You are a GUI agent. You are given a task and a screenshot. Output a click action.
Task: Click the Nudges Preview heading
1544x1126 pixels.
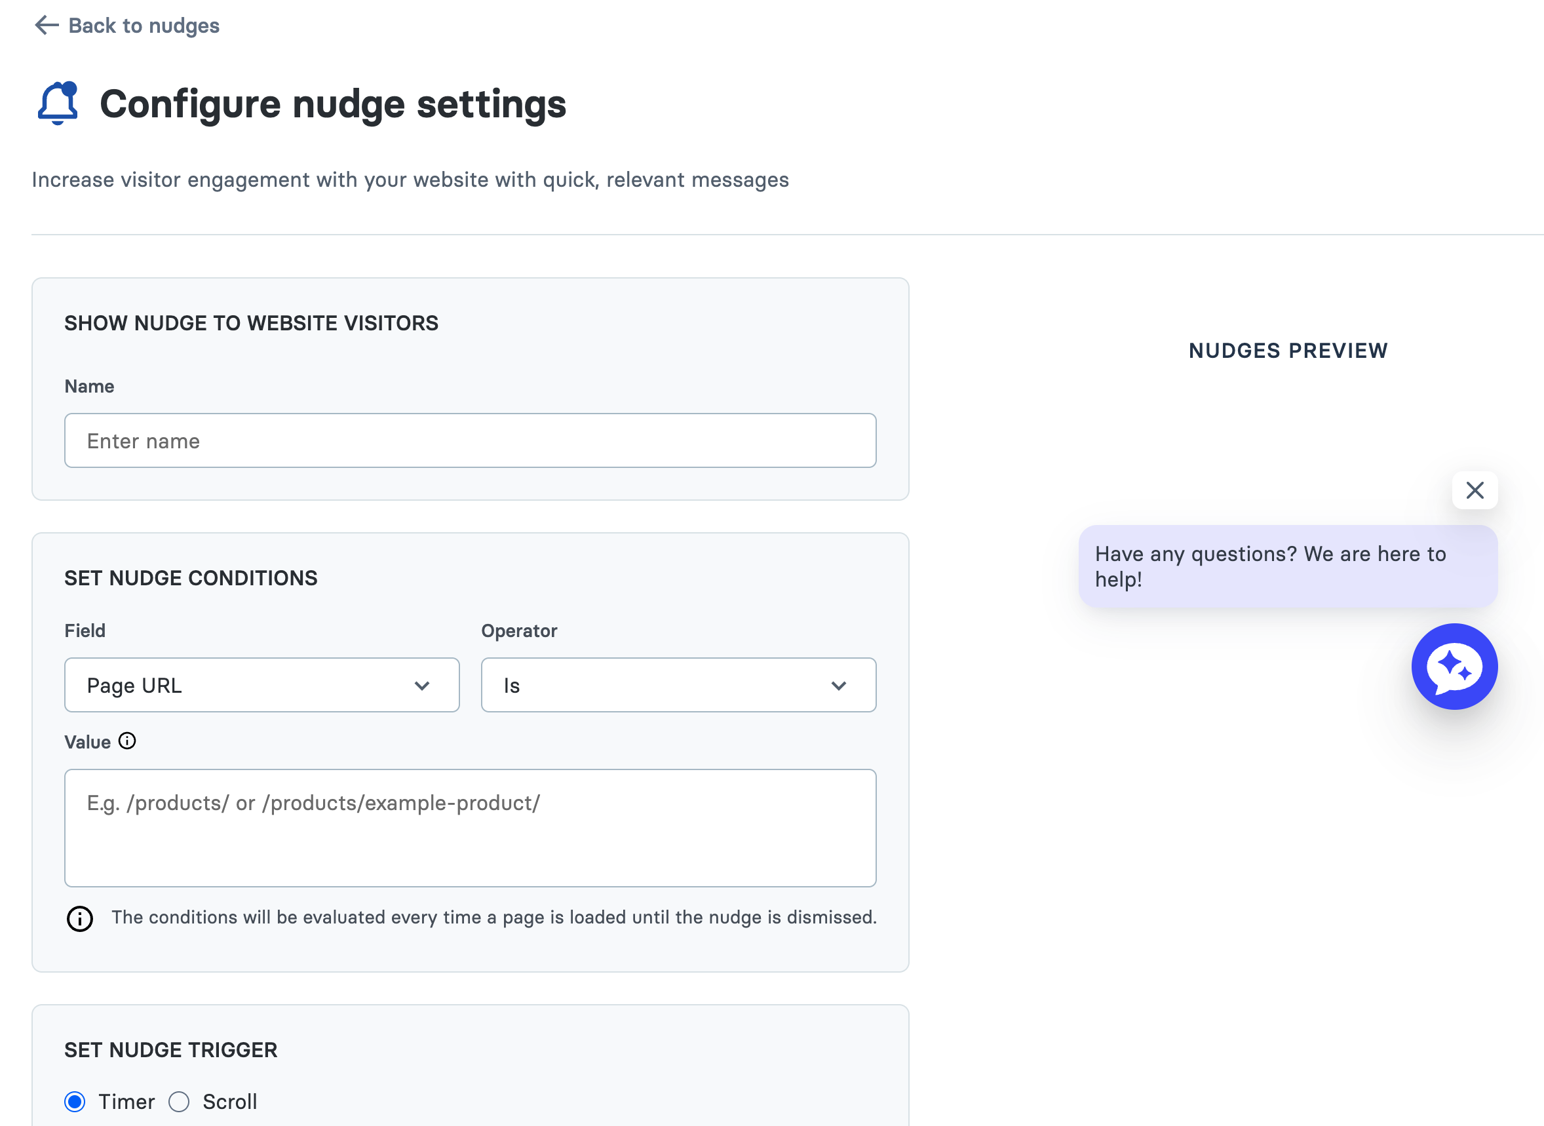tap(1288, 351)
